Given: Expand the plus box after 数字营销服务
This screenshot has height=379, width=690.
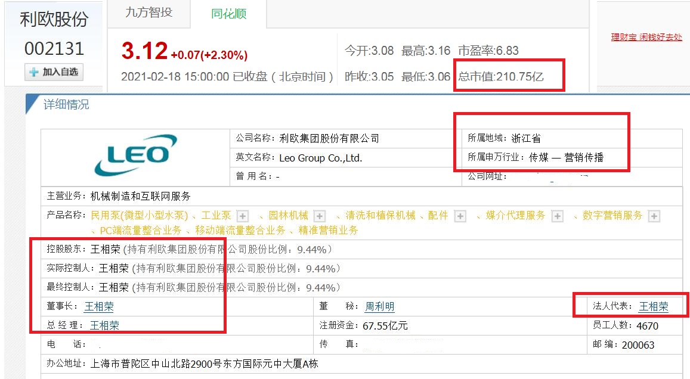Looking at the screenshot, I should (x=654, y=216).
